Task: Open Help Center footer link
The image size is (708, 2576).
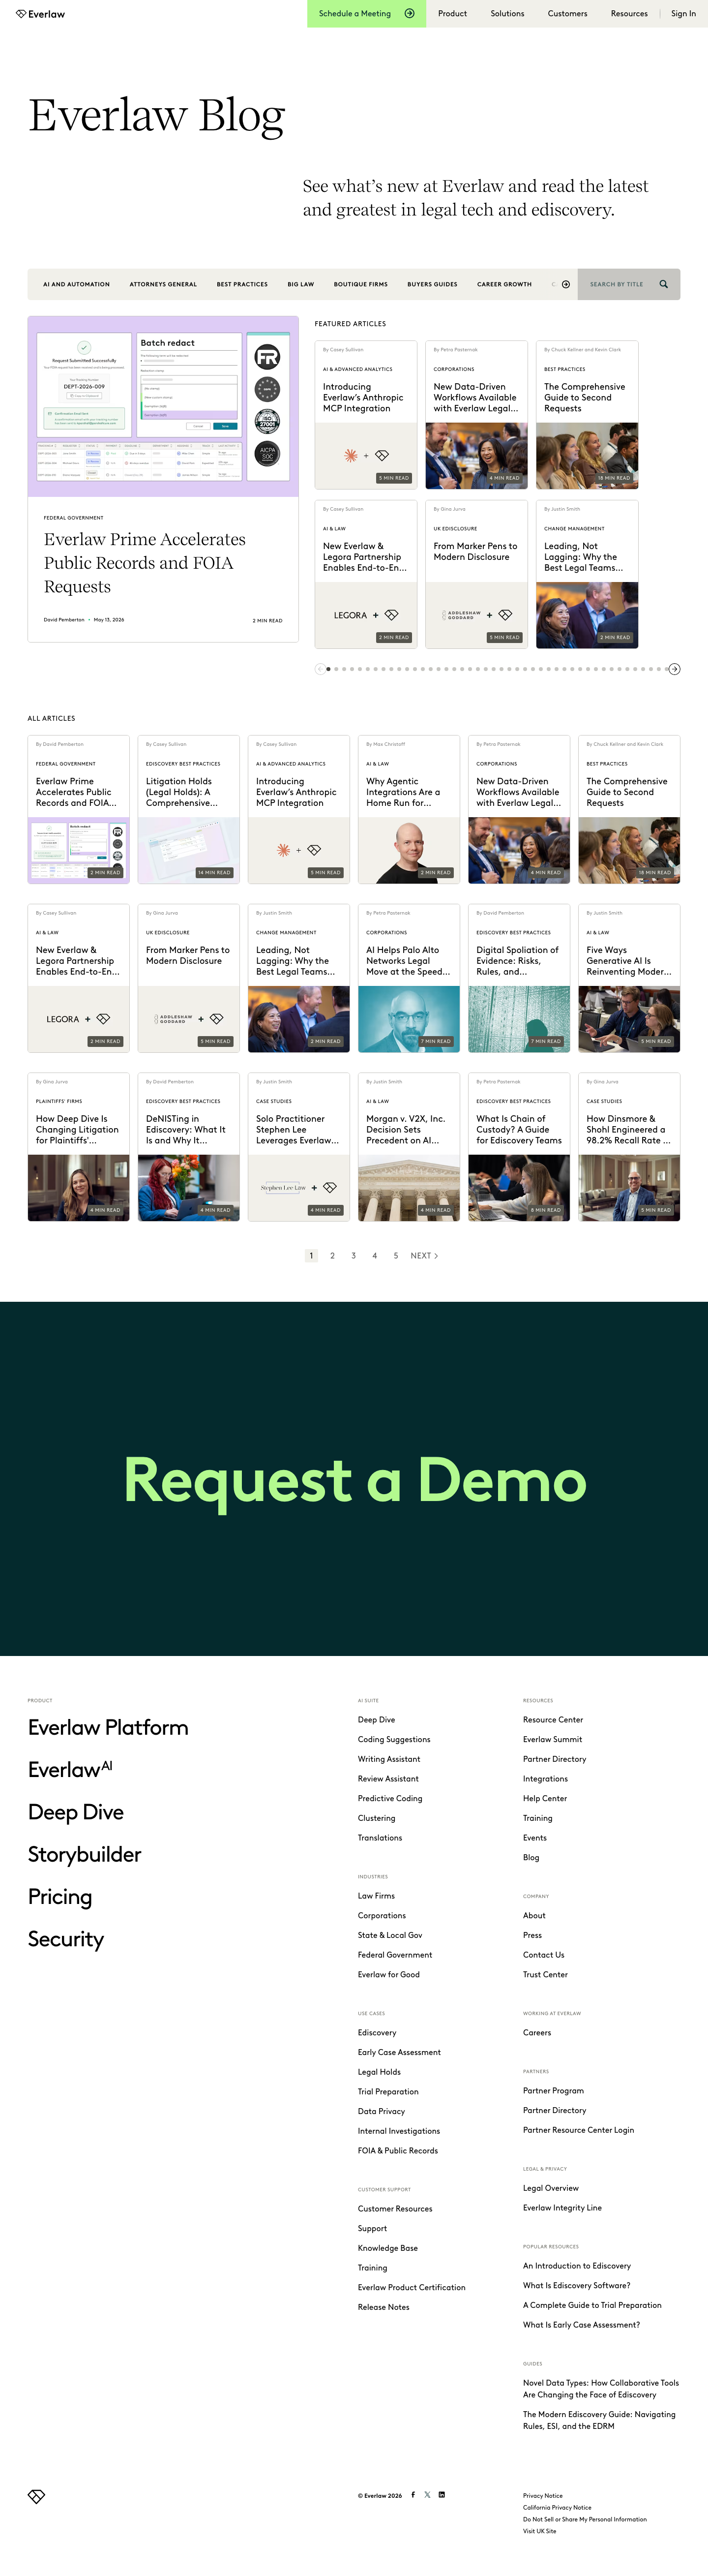Action: click(545, 1799)
